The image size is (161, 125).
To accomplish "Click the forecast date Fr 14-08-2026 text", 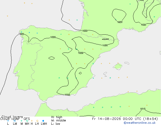I will click(x=106, y=119).
